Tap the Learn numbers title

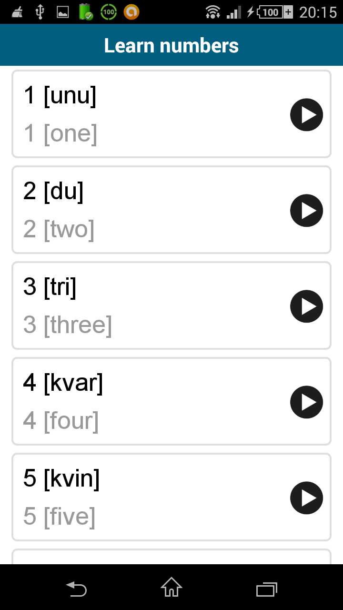(171, 45)
